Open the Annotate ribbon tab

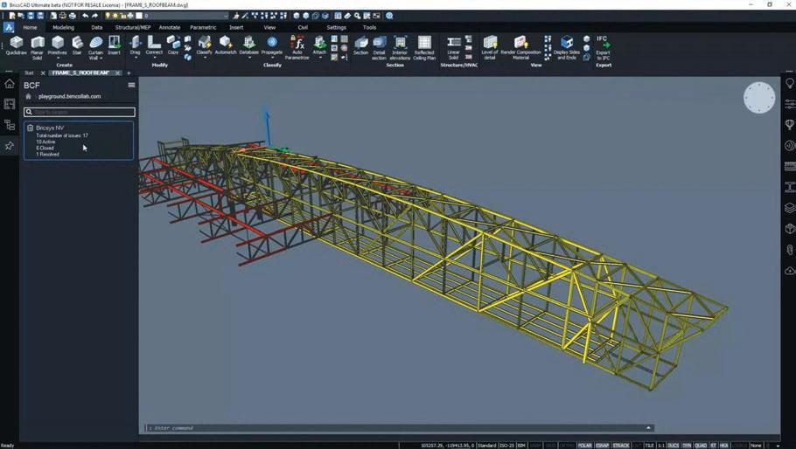(x=170, y=27)
